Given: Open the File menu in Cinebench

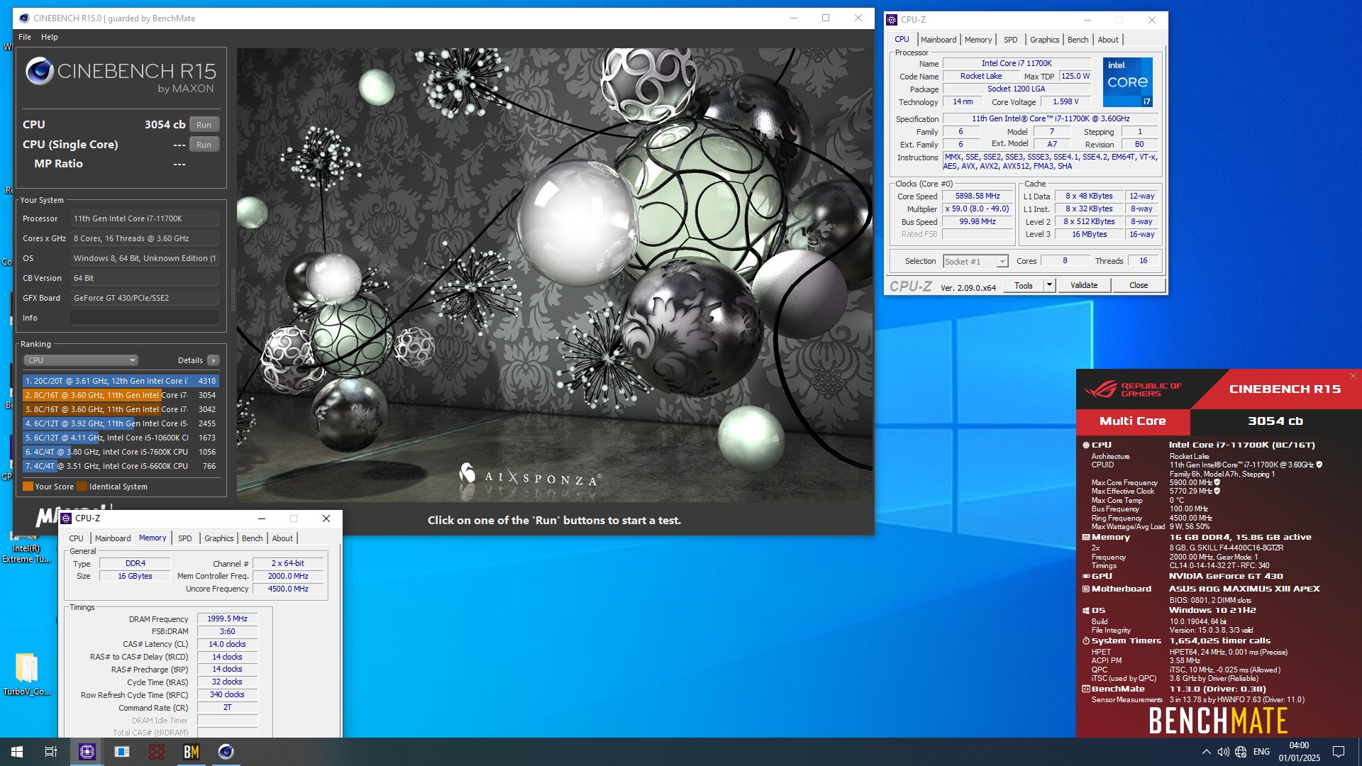Looking at the screenshot, I should [x=25, y=37].
